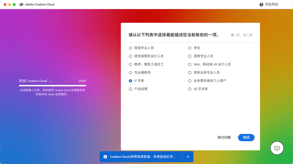Select the 营销专业人员 radio option
293x164 pixels.
coord(131,48)
